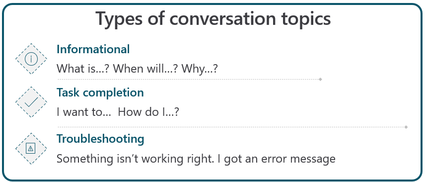This screenshot has width=425, height=182.
Task: Click the "When will…?" example phrase
Action: (145, 69)
